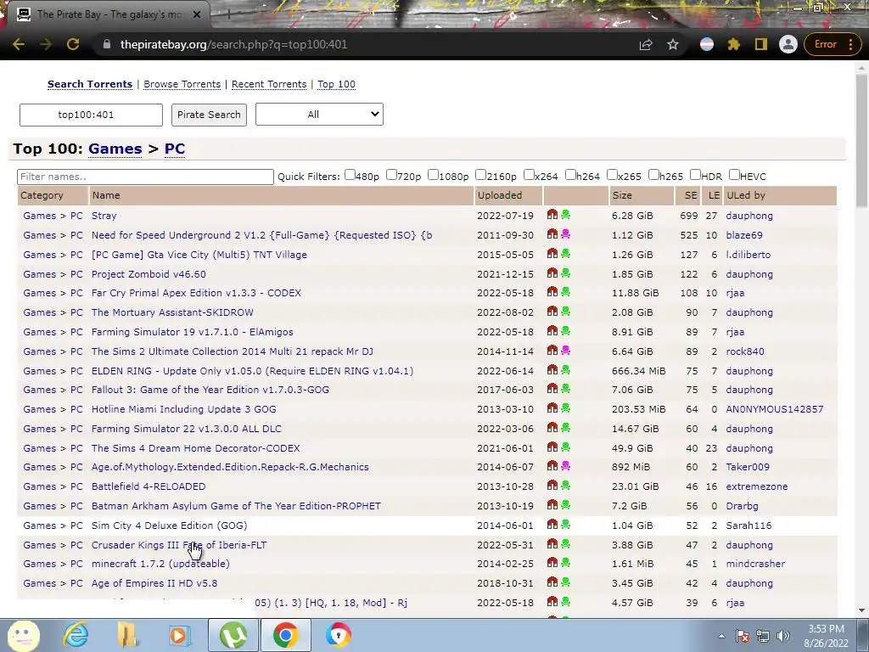869x652 pixels.
Task: Click magnet icon for Farming Simulator 19
Action: click(x=552, y=330)
